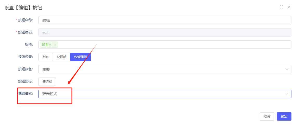The height and width of the screenshot is (125, 299).
Task: Toggle fullscreen for the dialog
Action: coord(281,7)
